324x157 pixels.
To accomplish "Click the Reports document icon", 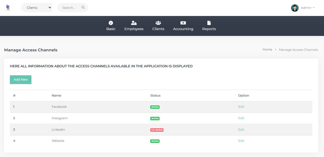I will click(209, 23).
